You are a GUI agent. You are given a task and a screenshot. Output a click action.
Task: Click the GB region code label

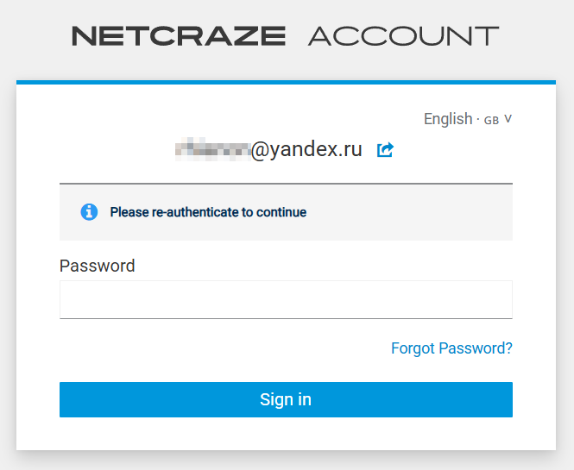491,120
